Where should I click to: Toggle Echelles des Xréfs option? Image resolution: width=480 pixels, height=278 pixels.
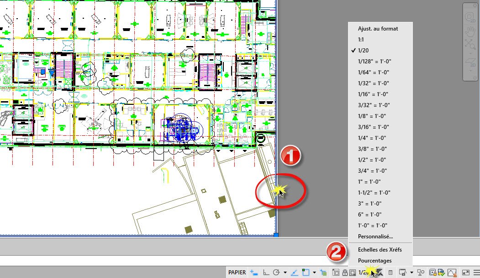tap(380, 250)
